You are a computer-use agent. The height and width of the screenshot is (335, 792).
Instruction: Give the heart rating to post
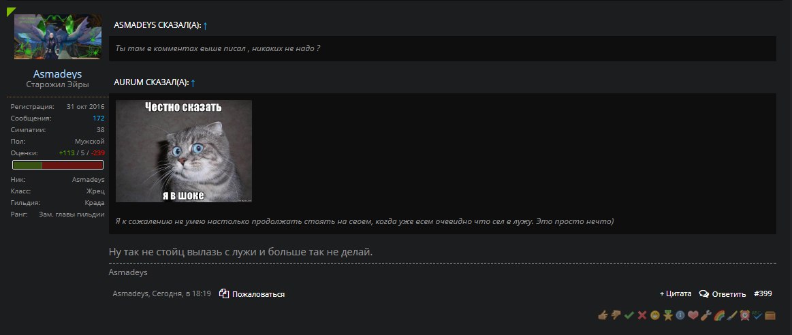[693, 315]
